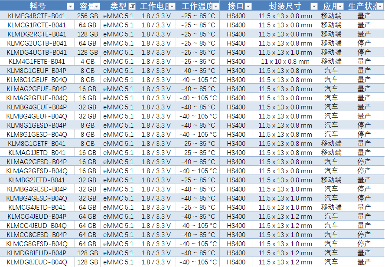Click 11.5 x 13 x 1.2 mm in KLMCG4JEUD-B04P row
The width and height of the screenshot is (385, 267).
285,216
